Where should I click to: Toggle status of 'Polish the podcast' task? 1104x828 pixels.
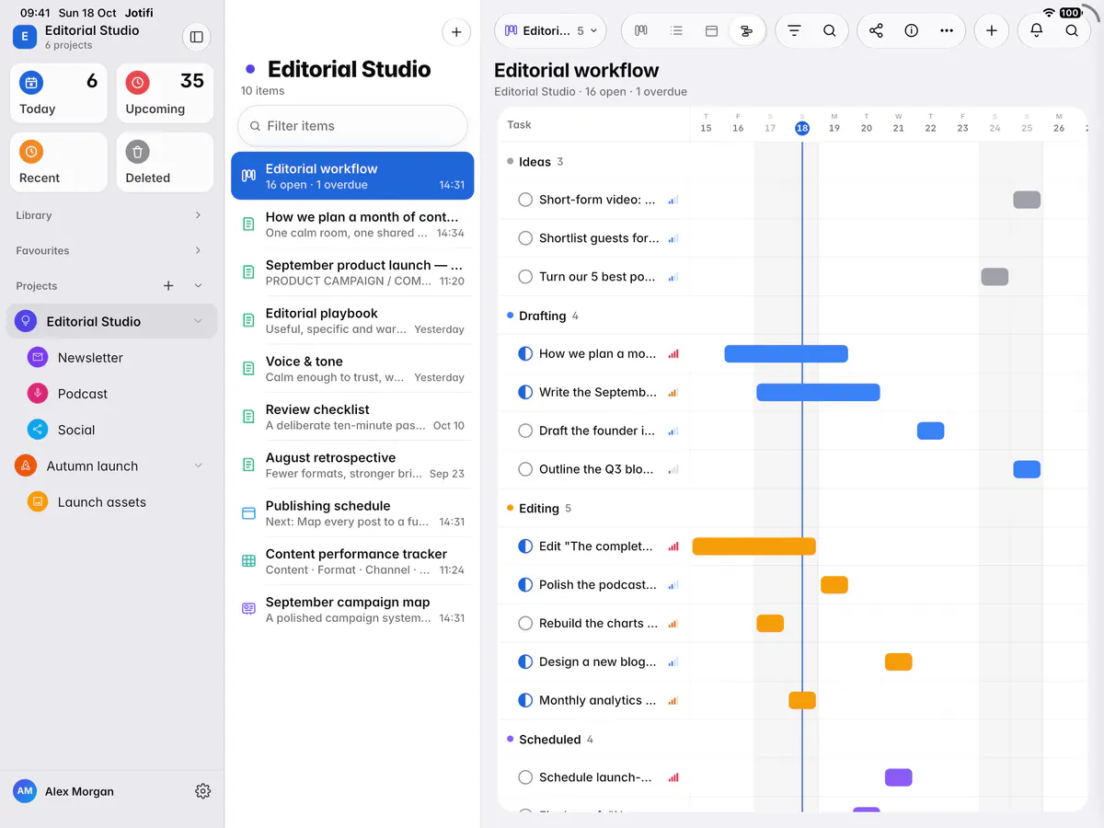click(525, 585)
